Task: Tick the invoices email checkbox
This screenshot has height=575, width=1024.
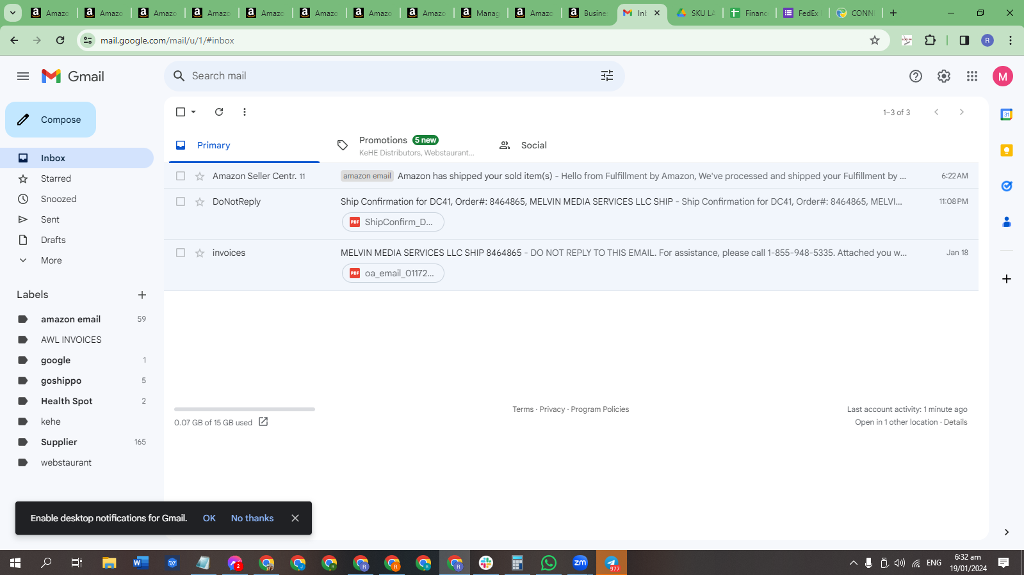Action: pyautogui.click(x=181, y=253)
